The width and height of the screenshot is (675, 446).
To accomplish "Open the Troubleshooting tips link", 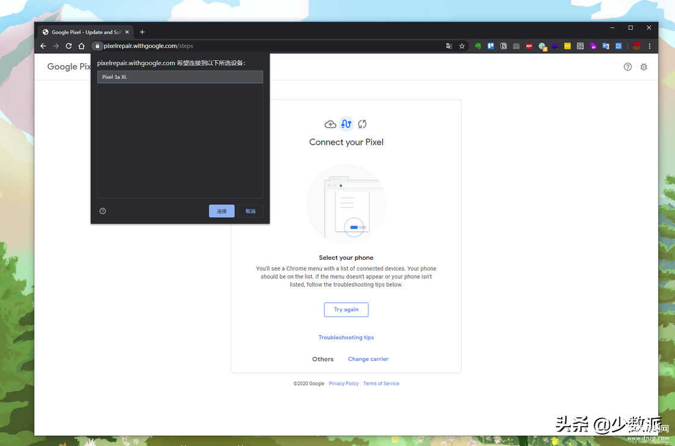I will coord(346,338).
